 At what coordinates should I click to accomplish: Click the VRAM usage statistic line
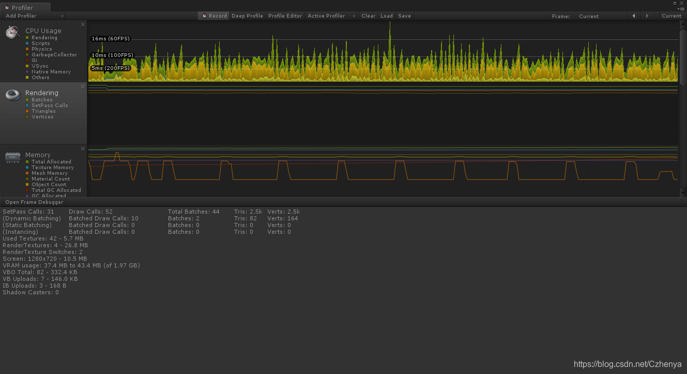(x=71, y=265)
